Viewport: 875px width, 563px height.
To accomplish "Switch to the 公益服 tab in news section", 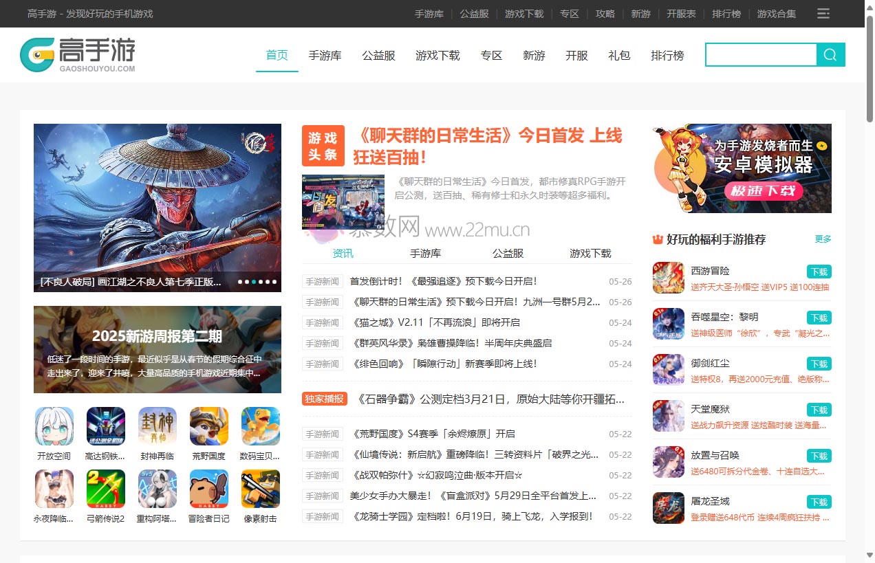I will [x=508, y=253].
